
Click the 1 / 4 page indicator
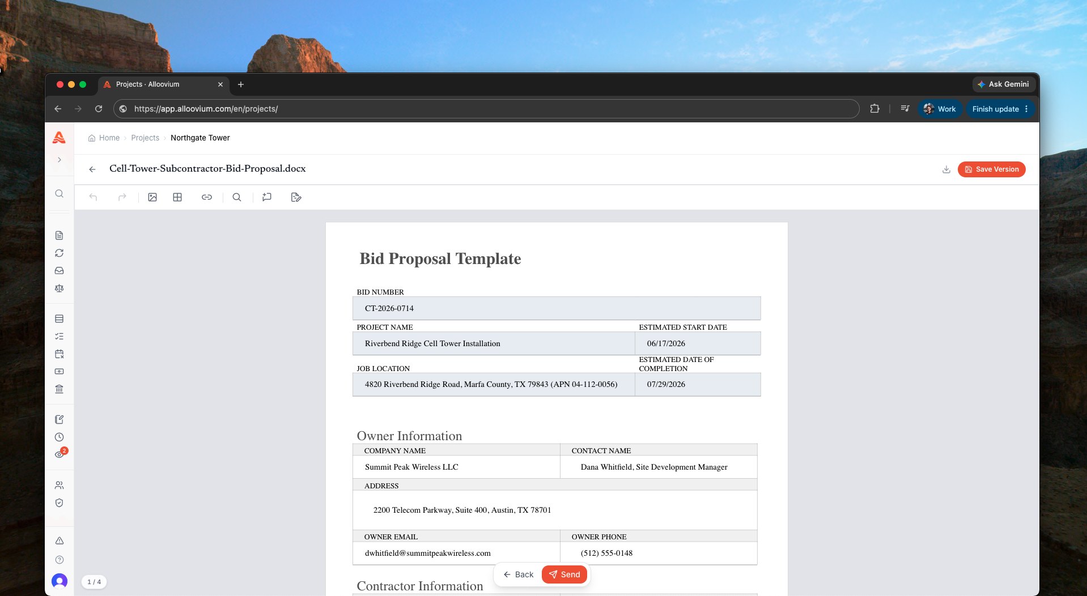coord(94,582)
